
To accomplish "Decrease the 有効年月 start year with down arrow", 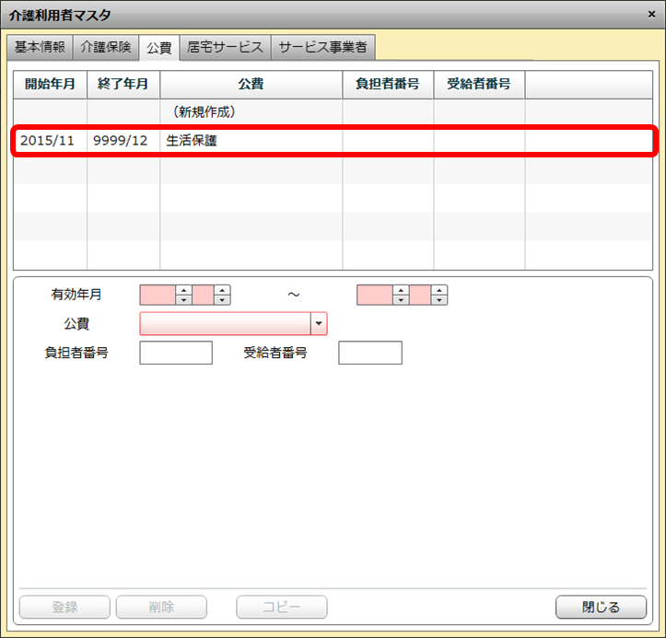I will coord(183,300).
